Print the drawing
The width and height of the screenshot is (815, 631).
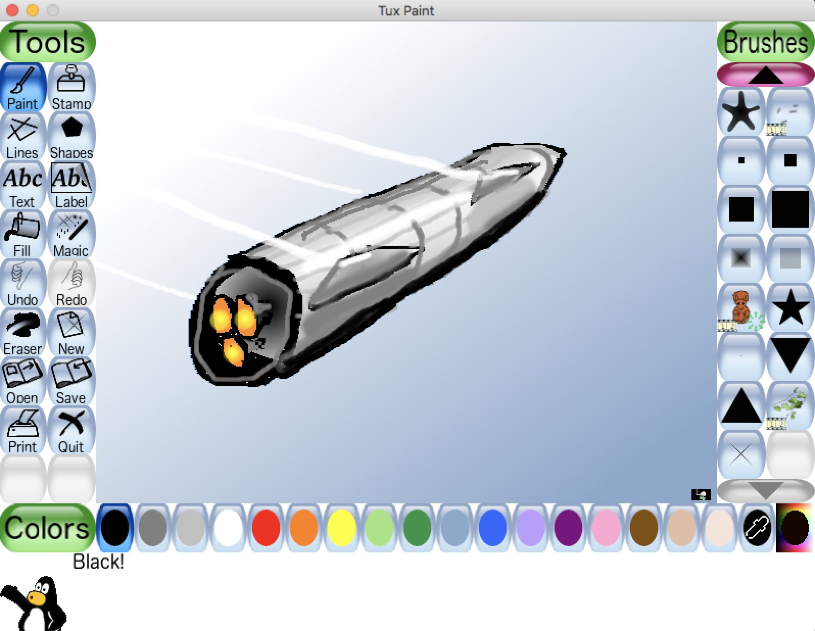(x=23, y=430)
